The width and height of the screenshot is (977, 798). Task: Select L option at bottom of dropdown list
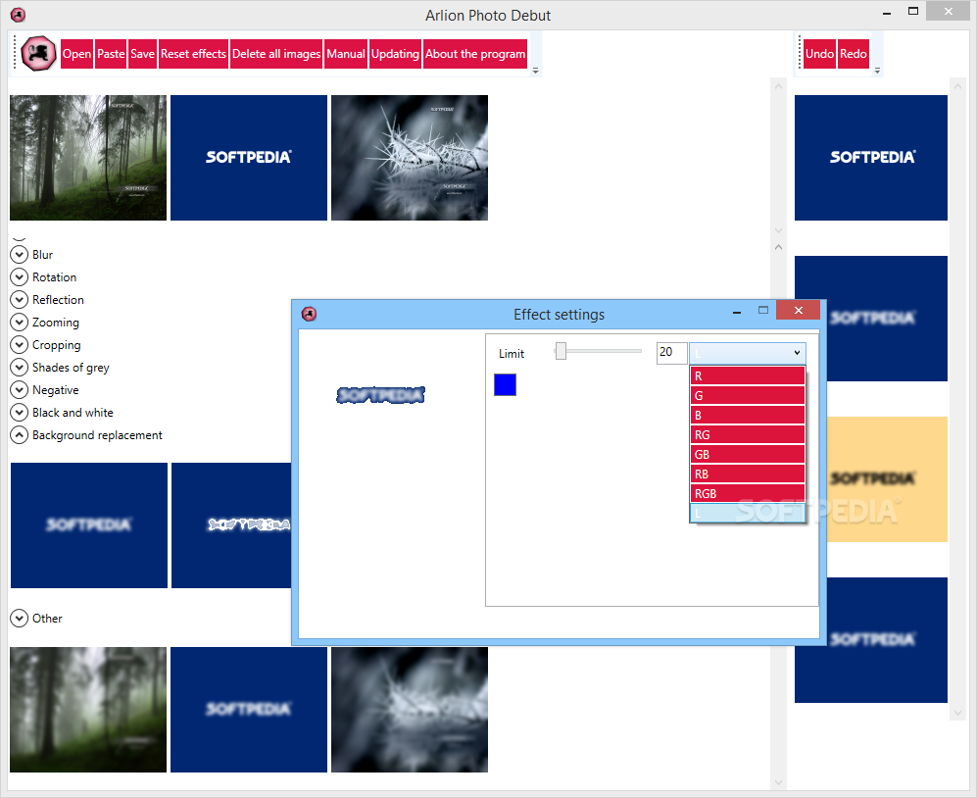coord(747,513)
